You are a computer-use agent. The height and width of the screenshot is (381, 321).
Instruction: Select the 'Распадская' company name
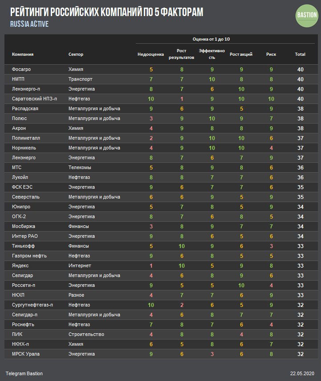click(x=25, y=108)
